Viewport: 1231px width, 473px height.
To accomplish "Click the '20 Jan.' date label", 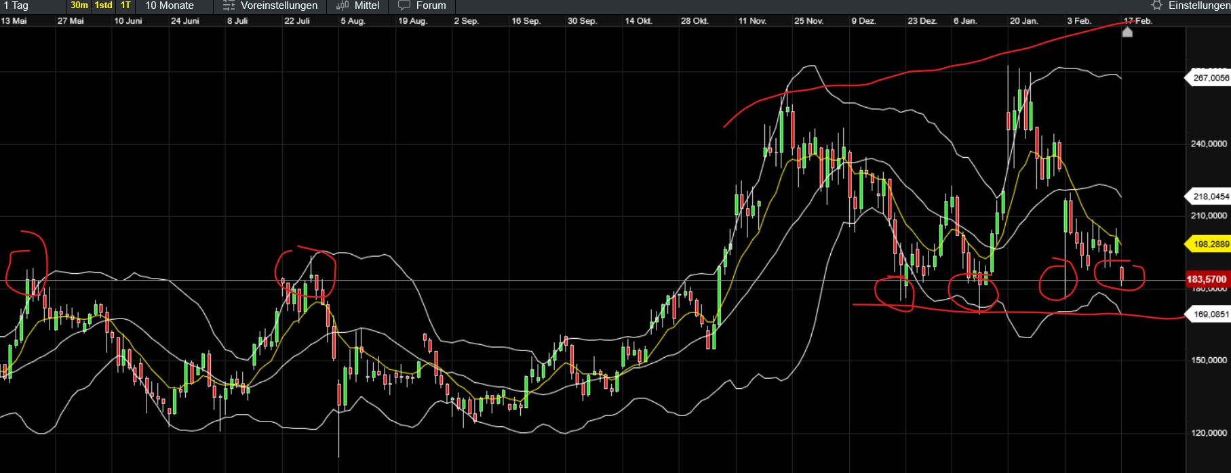I will point(1023,21).
